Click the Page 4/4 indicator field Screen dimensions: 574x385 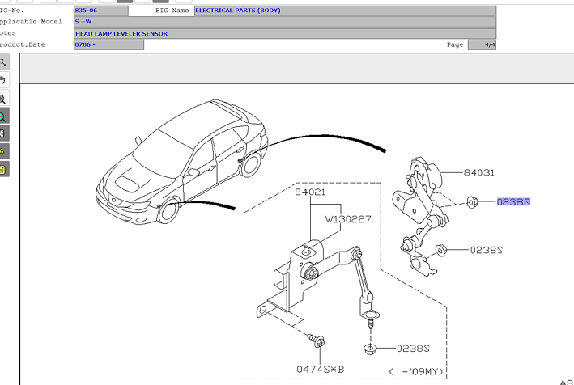[x=483, y=44]
